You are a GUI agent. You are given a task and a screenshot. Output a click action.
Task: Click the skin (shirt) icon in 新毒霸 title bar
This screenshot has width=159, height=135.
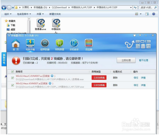[x=135, y=35]
